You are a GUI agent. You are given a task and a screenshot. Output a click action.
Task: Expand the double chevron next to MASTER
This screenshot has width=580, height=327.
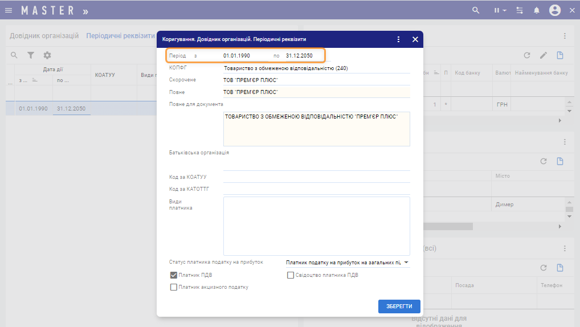[85, 11]
